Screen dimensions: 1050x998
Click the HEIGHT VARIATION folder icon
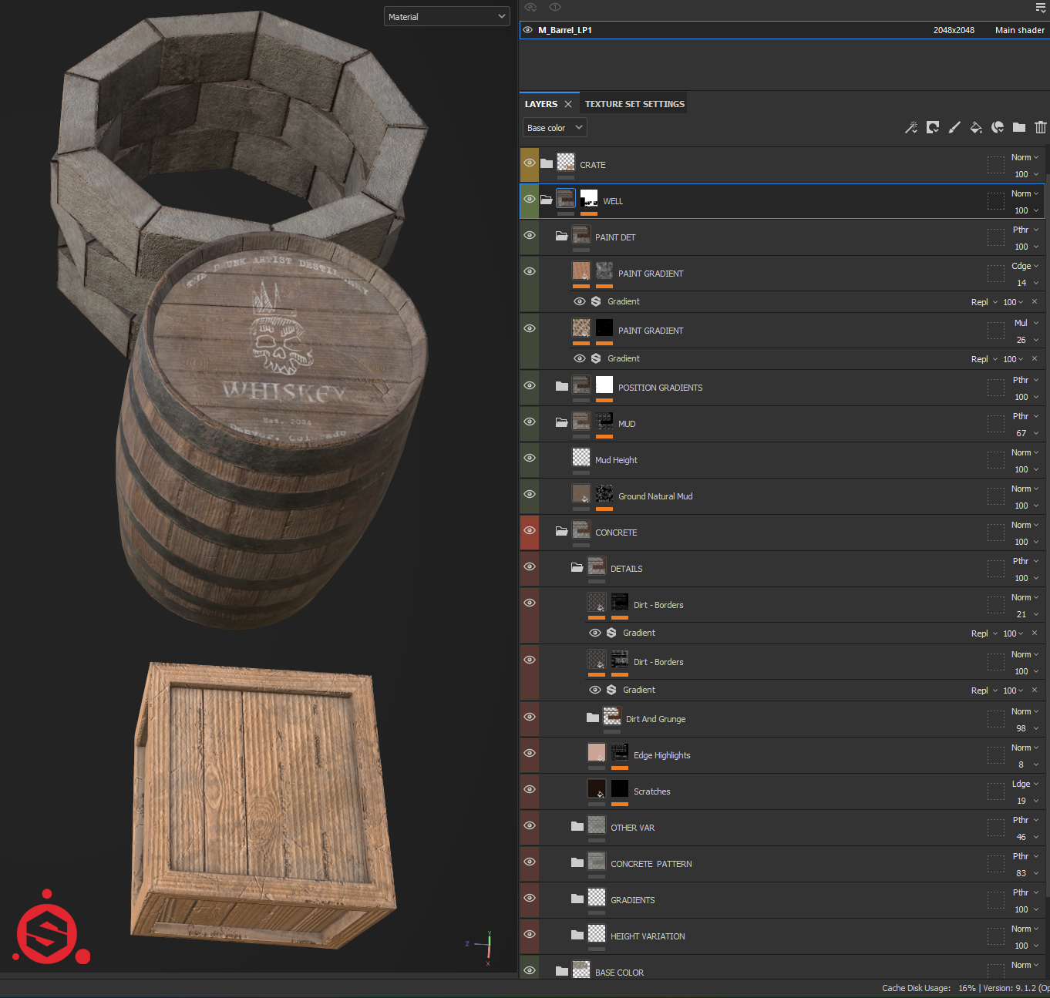pos(577,935)
